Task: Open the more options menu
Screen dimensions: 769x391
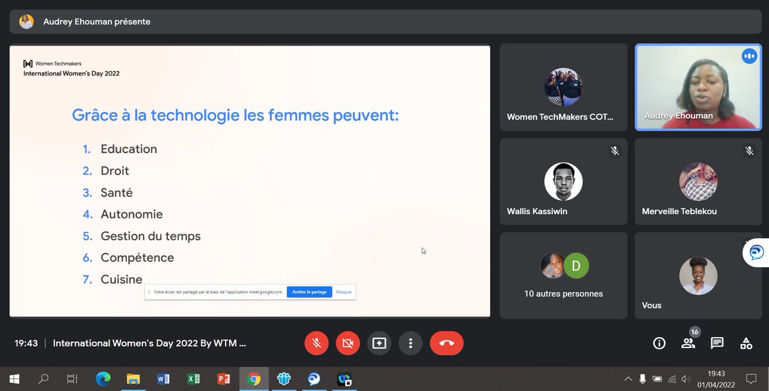Action: coord(411,343)
